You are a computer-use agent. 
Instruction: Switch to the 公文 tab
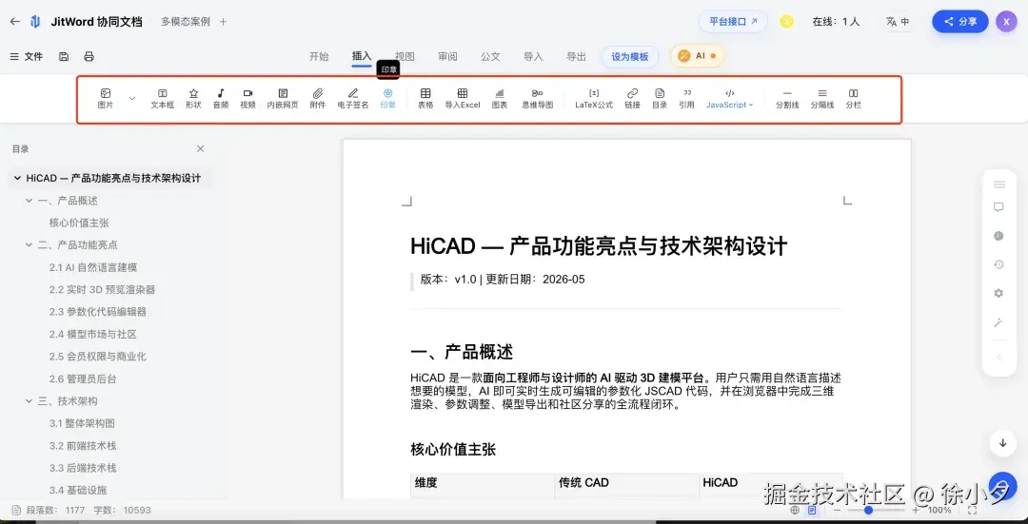click(x=490, y=56)
